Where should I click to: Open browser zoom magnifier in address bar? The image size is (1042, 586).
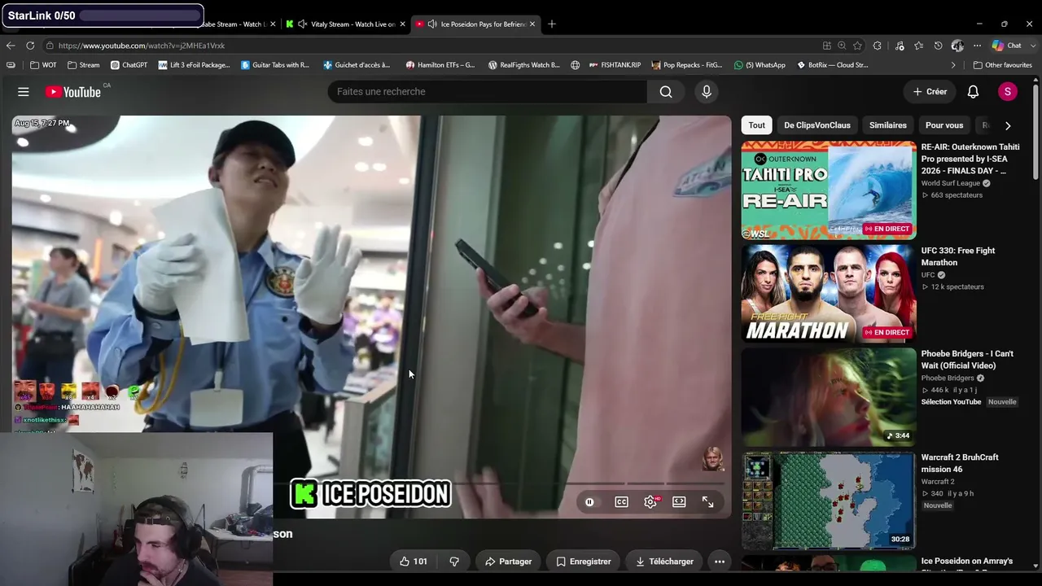(842, 46)
